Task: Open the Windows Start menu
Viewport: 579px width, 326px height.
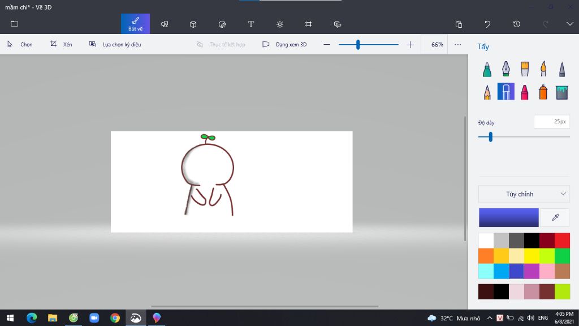Action: (x=10, y=318)
